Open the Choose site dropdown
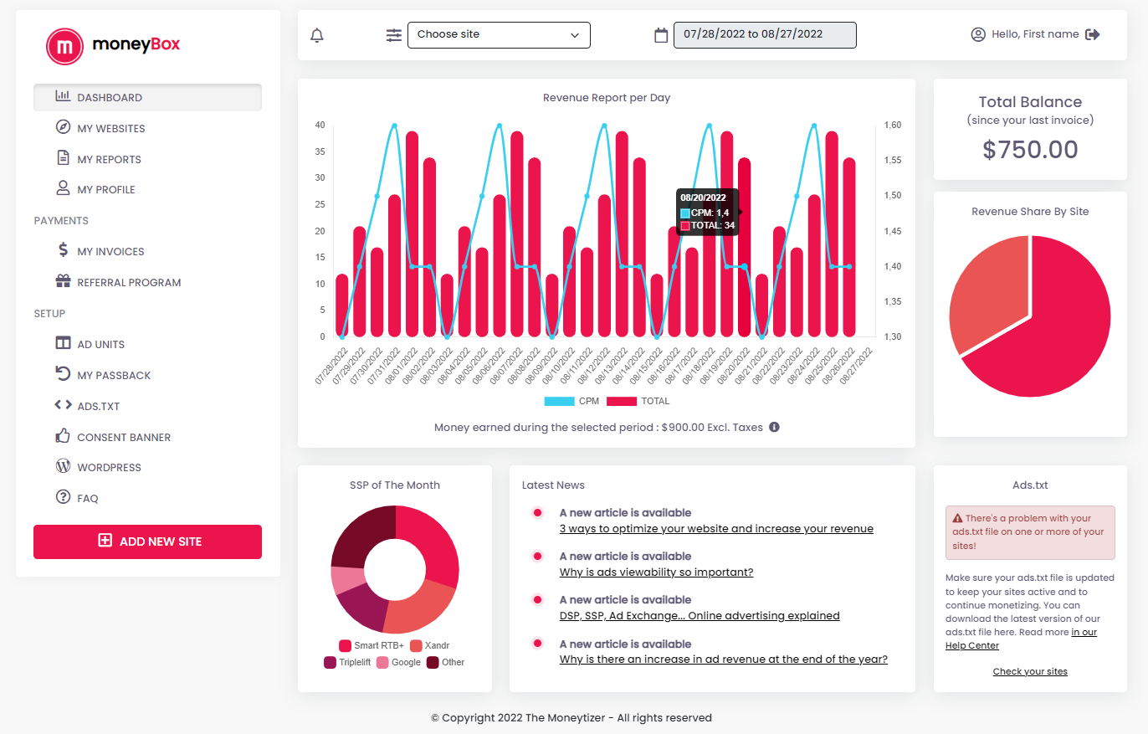This screenshot has width=1148, height=734. pos(499,35)
